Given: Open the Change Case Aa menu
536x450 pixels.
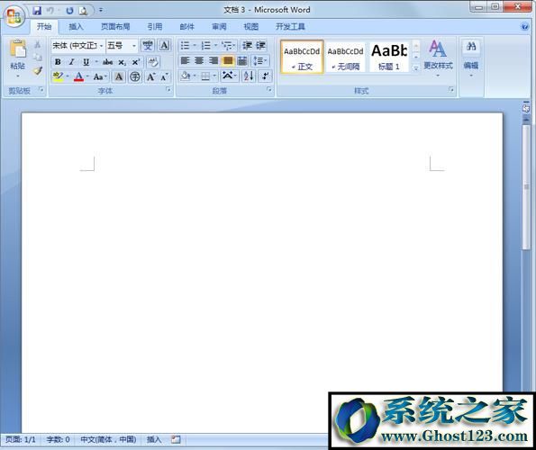Looking at the screenshot, I should click(100, 76).
